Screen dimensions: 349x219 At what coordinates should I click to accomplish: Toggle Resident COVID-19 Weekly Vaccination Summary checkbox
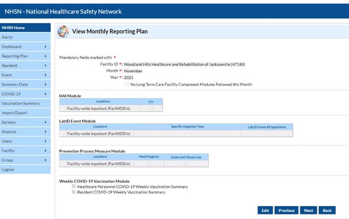74,192
